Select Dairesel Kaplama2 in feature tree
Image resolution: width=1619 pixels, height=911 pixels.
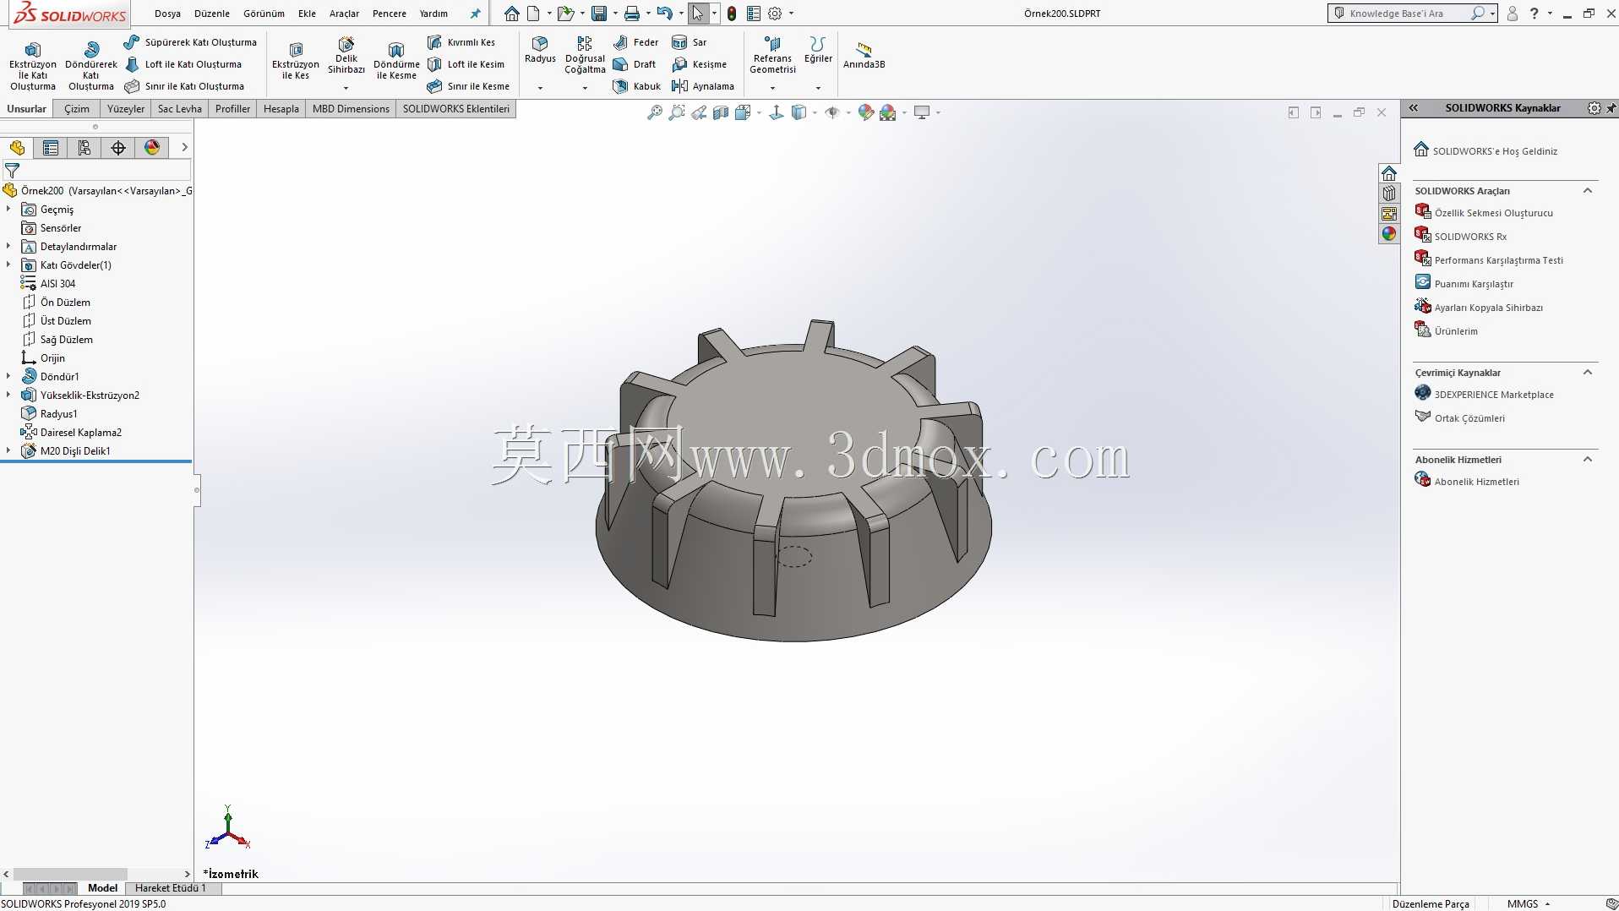pos(80,433)
